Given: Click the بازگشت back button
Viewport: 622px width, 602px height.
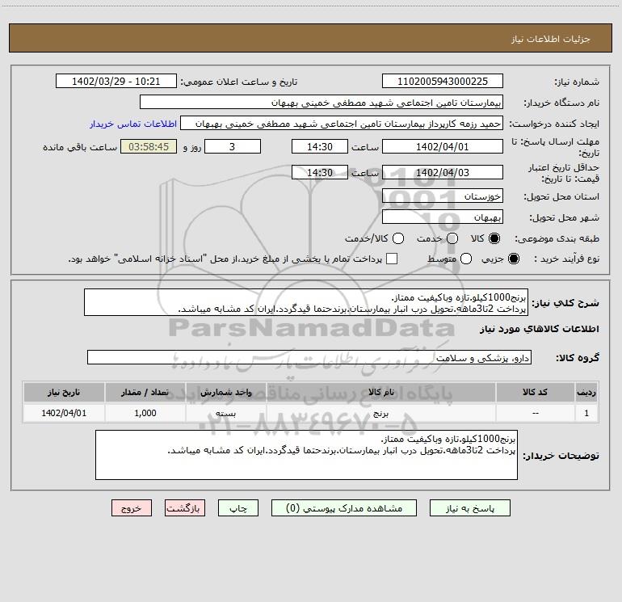Looking at the screenshot, I should [185, 508].
